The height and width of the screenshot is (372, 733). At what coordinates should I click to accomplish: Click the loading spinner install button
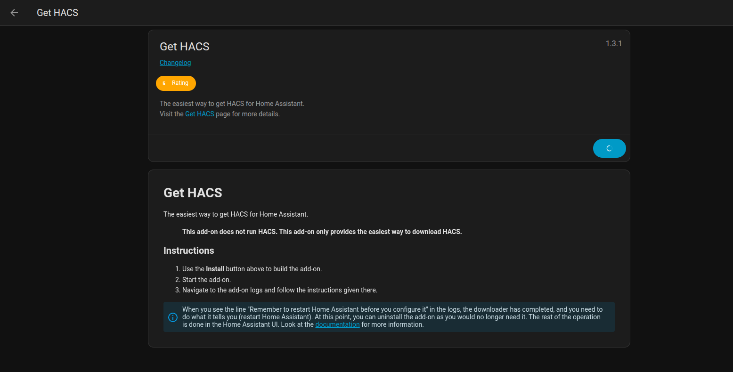point(609,148)
